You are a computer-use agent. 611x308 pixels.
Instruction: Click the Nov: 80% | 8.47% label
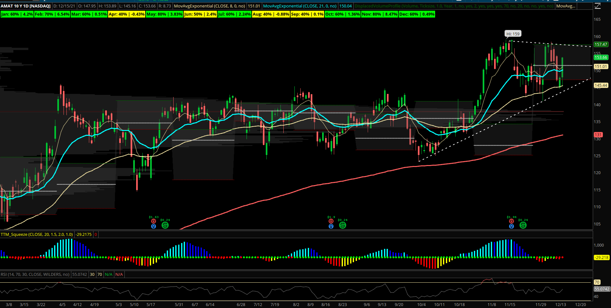pyautogui.click(x=379, y=14)
